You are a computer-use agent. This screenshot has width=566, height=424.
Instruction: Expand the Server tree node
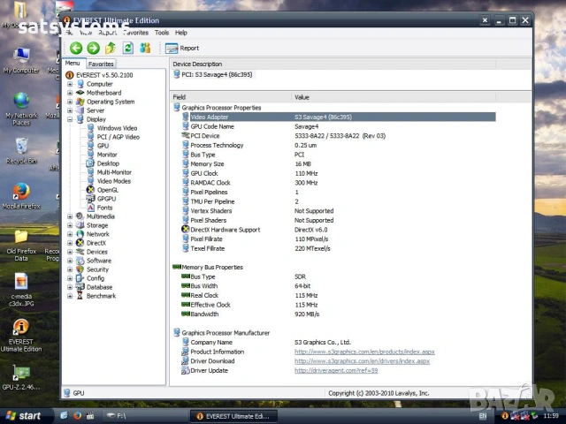click(70, 110)
